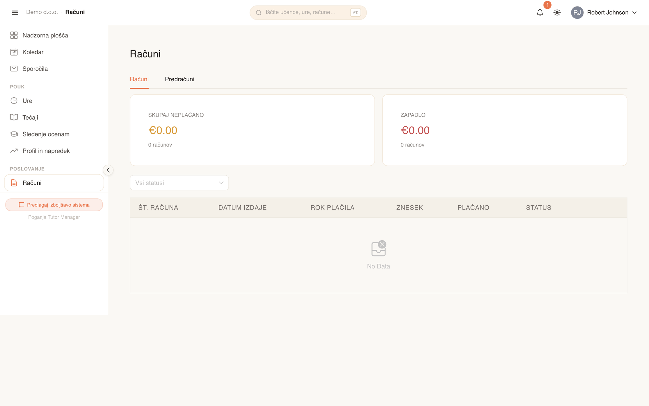Click Predlagaj izboljšavo sistema button

click(x=54, y=205)
